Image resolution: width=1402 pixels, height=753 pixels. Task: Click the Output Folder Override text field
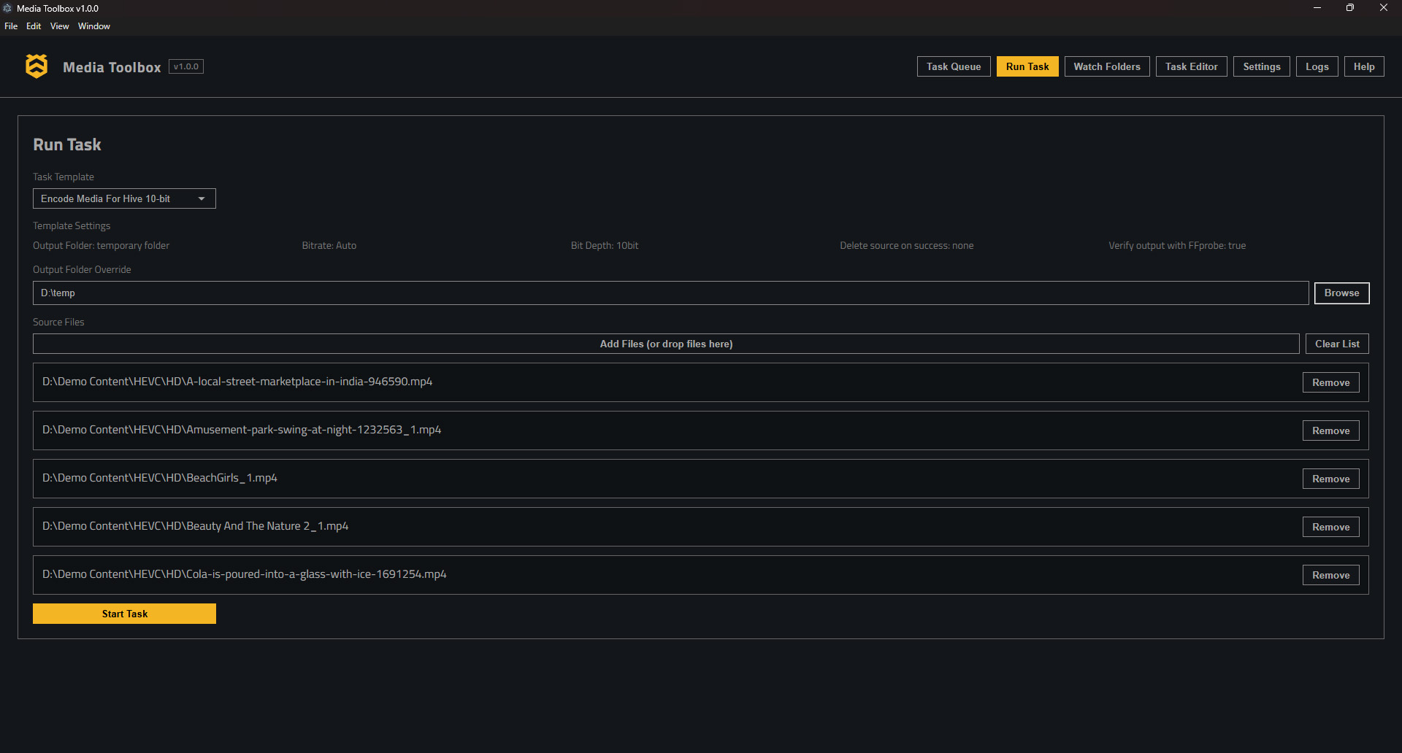[657, 293]
